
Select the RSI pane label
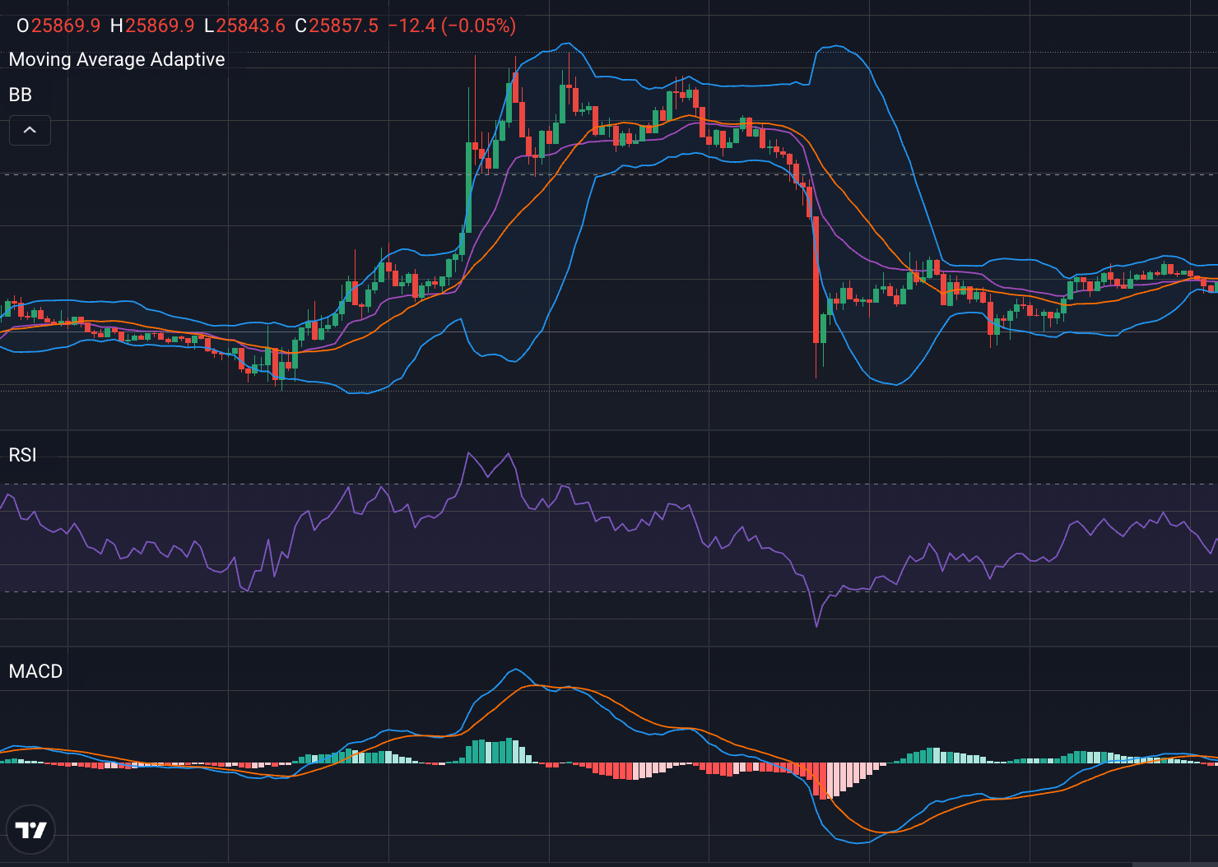coord(23,455)
